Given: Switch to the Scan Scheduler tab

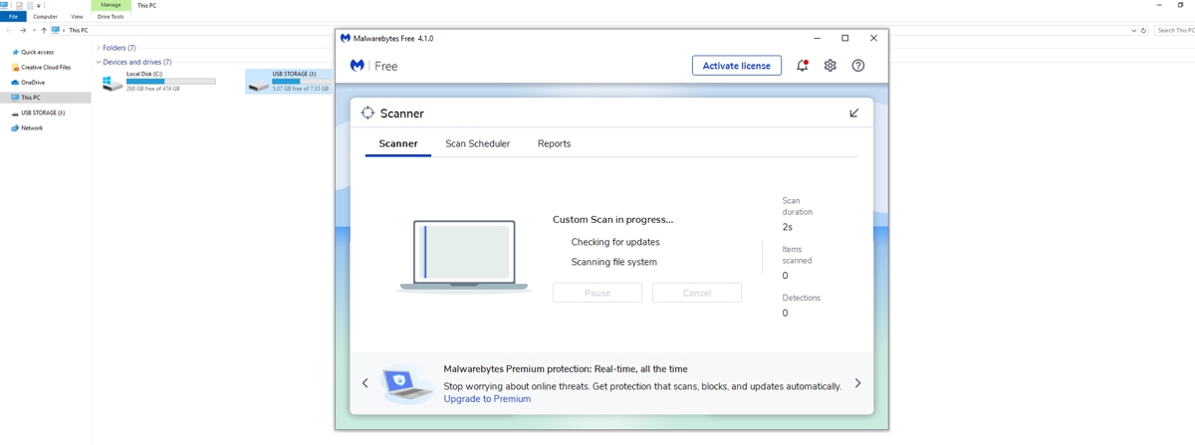Looking at the screenshot, I should (x=477, y=143).
